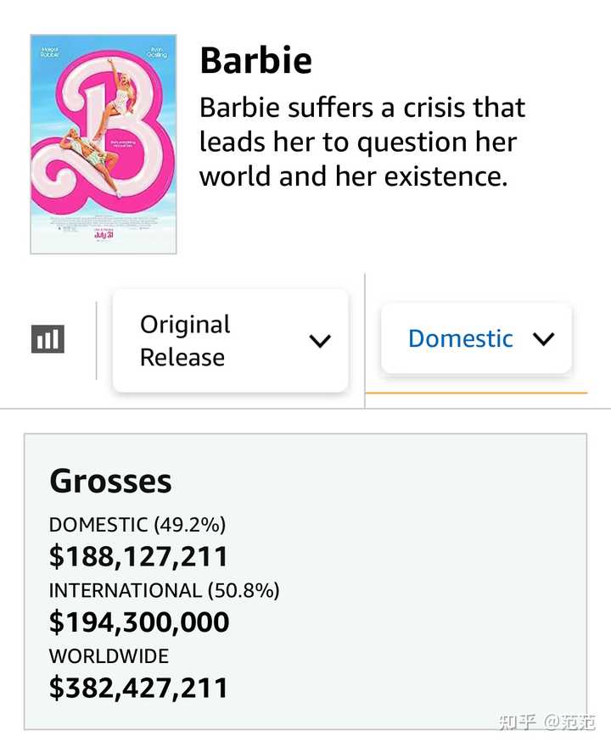Click the orange underline below Domestic
This screenshot has width=611, height=747.
pos(476,393)
